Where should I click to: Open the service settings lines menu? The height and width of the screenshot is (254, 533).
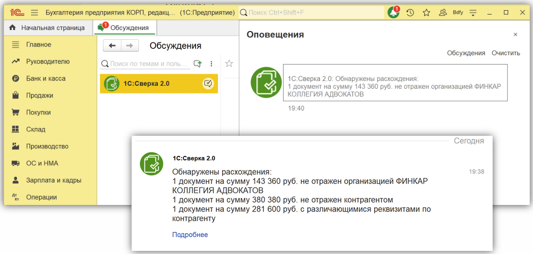[x=473, y=13]
